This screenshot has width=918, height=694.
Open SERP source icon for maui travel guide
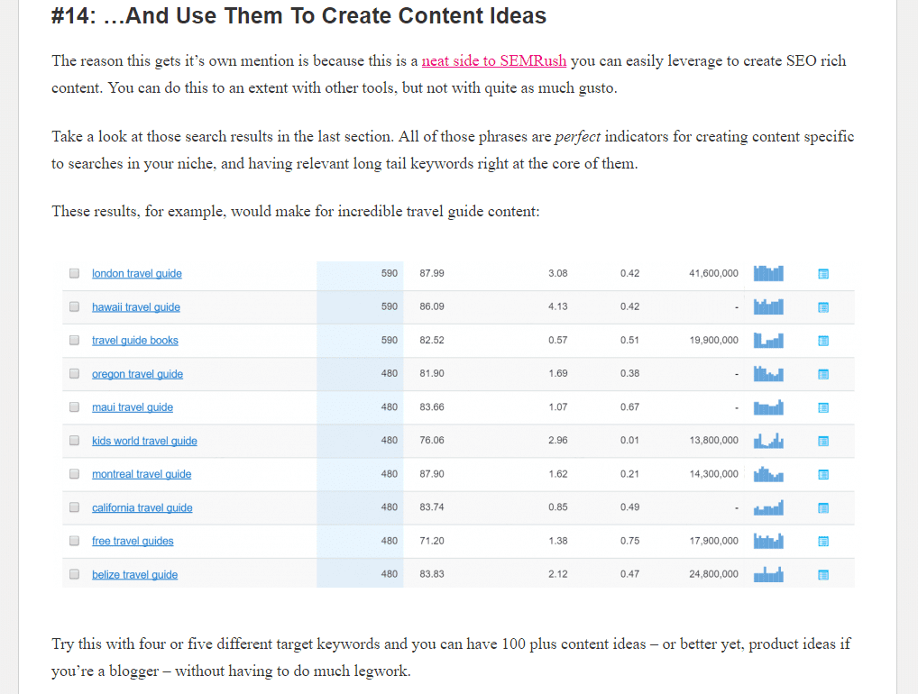coord(823,407)
